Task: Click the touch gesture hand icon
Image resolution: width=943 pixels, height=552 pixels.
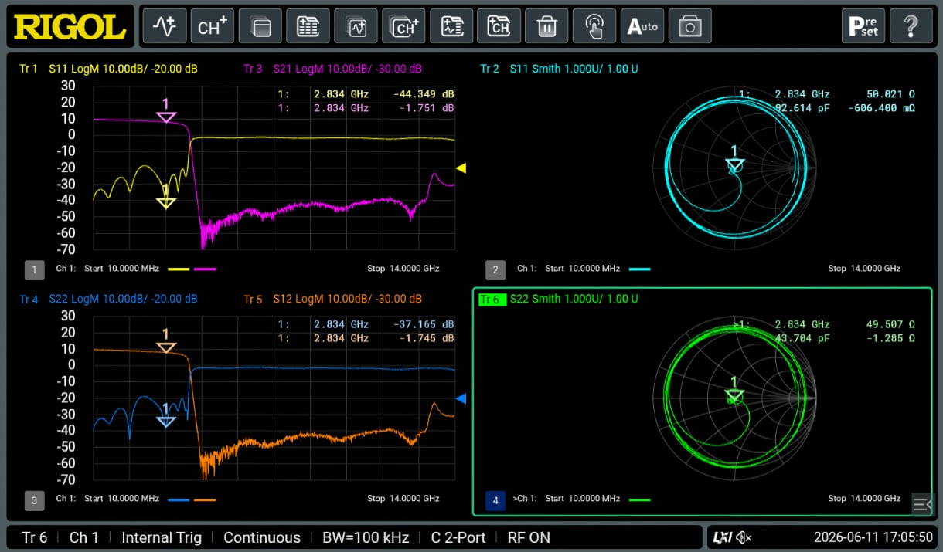Action: point(595,26)
